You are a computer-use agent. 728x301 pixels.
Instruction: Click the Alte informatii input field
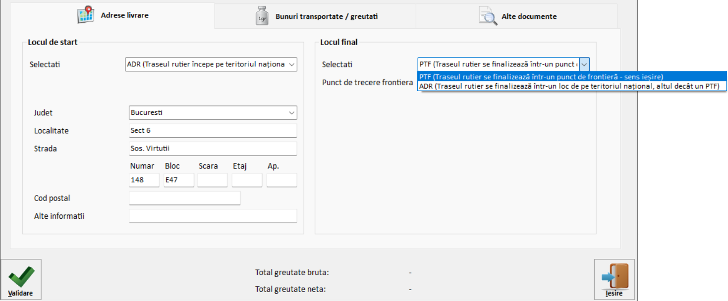click(x=213, y=216)
